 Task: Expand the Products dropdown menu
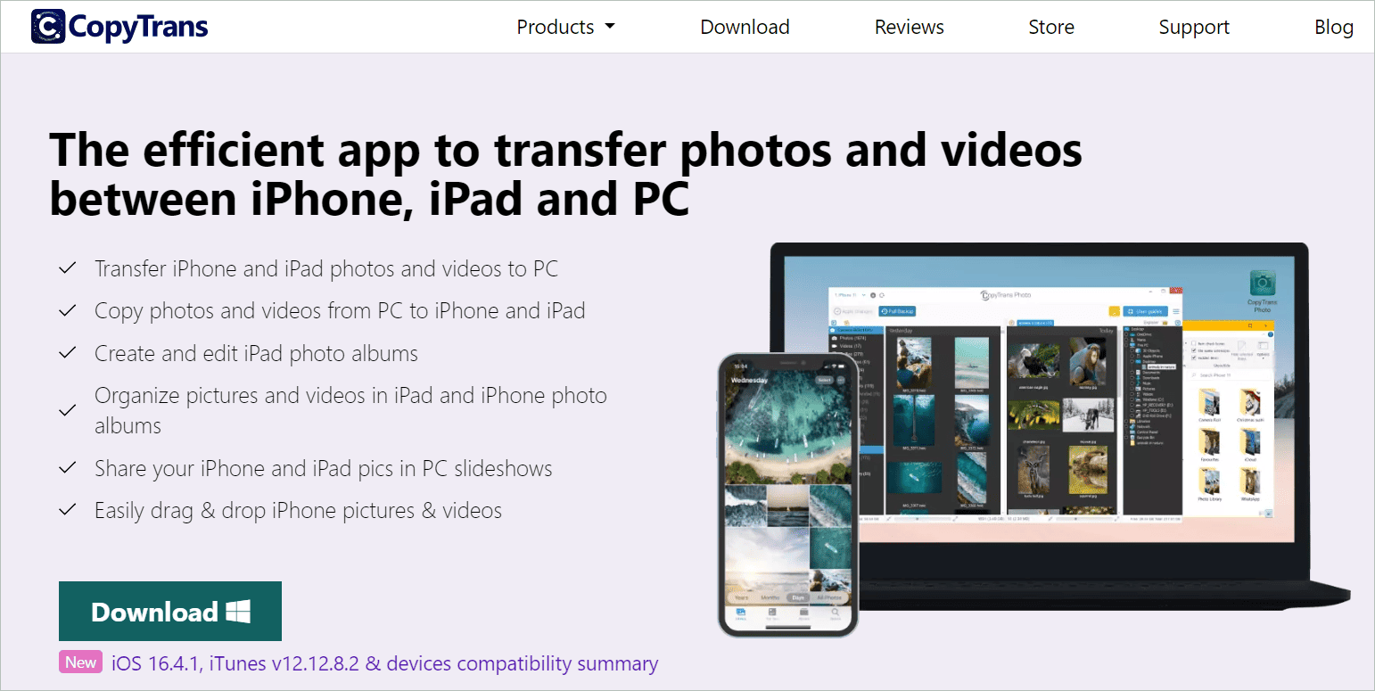pyautogui.click(x=566, y=27)
